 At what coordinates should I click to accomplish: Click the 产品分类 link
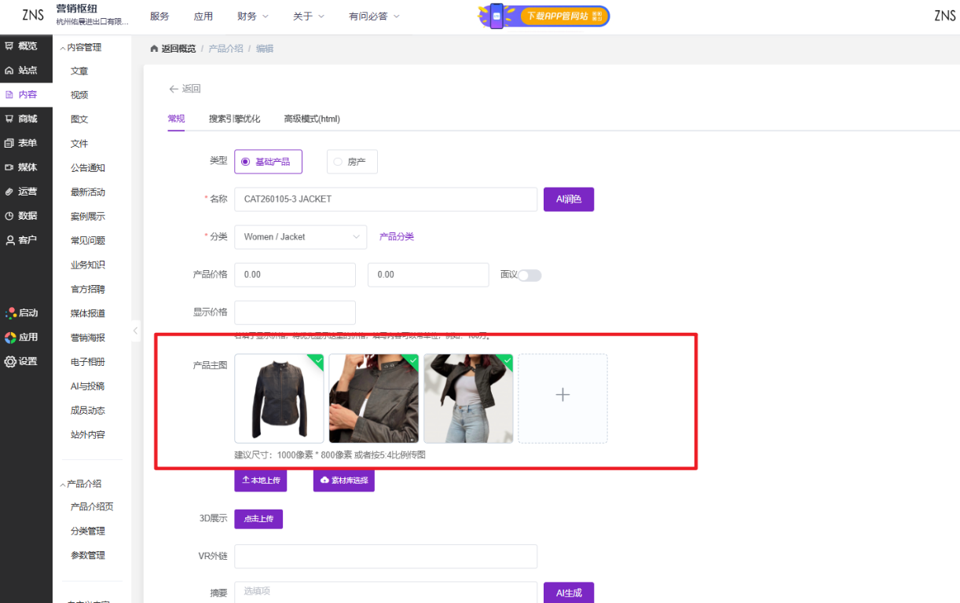(397, 237)
